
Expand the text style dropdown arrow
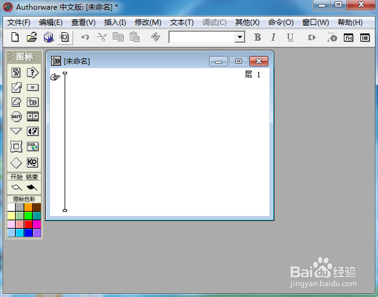[240, 37]
